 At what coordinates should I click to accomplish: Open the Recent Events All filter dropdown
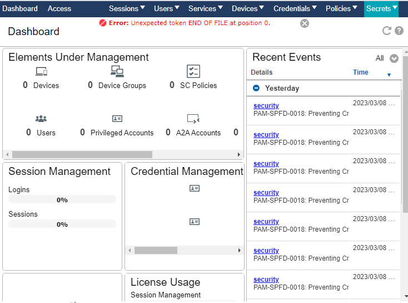[x=394, y=58]
